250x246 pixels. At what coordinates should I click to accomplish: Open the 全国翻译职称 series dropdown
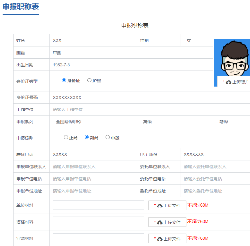tap(93, 122)
